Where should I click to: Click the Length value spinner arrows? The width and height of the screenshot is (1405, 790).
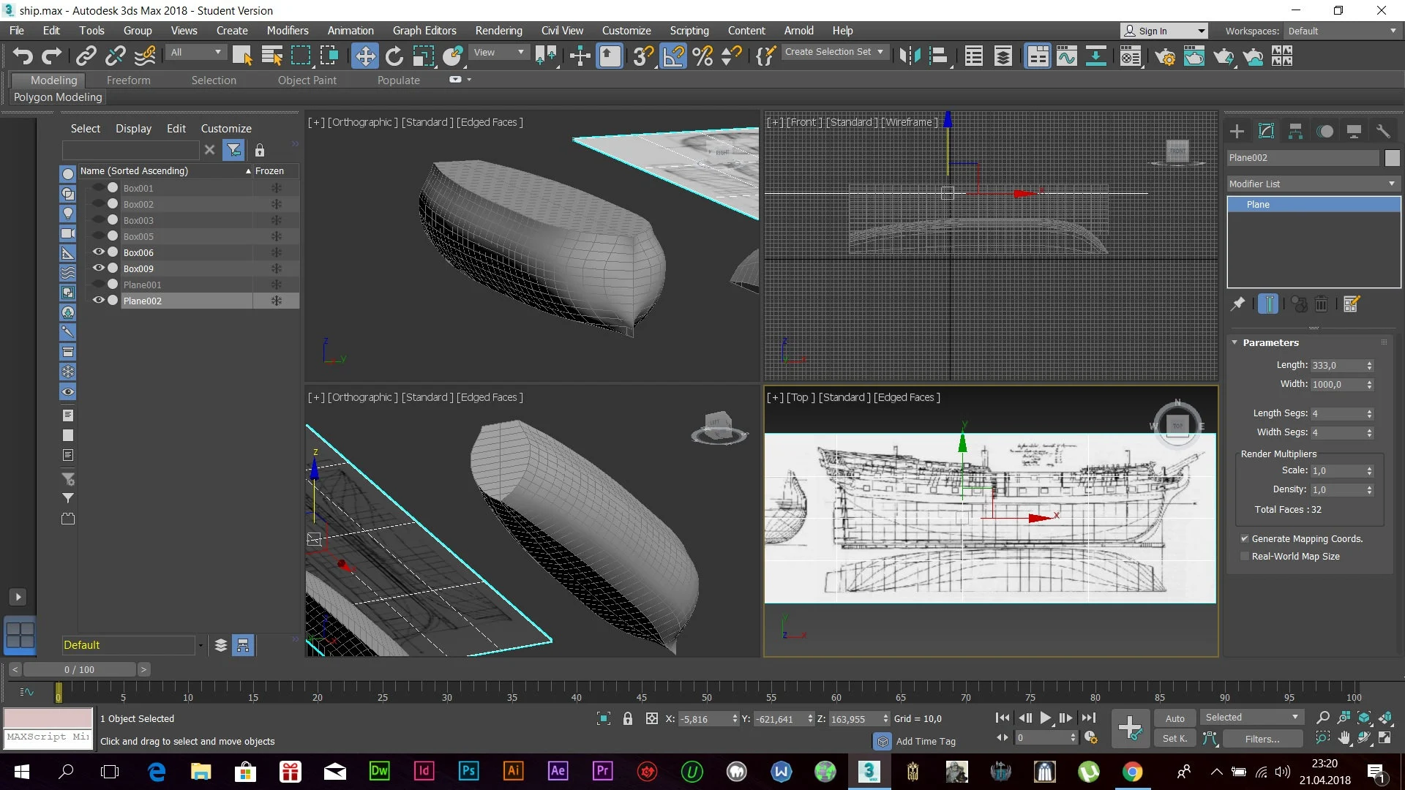coord(1369,365)
